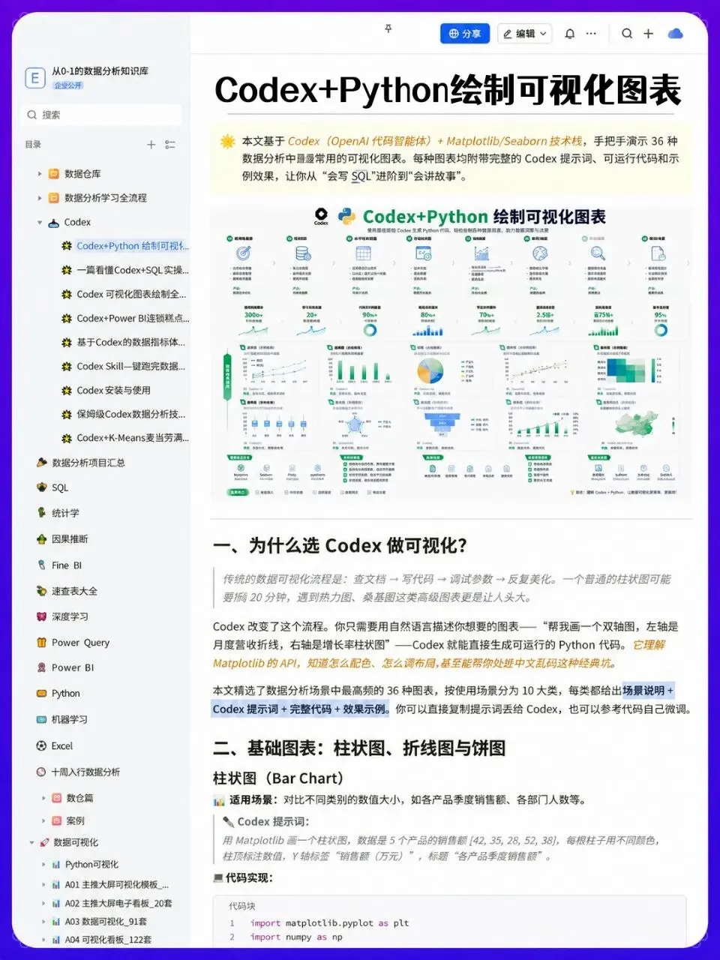Click the Codex+Python infographic image

coord(451,352)
